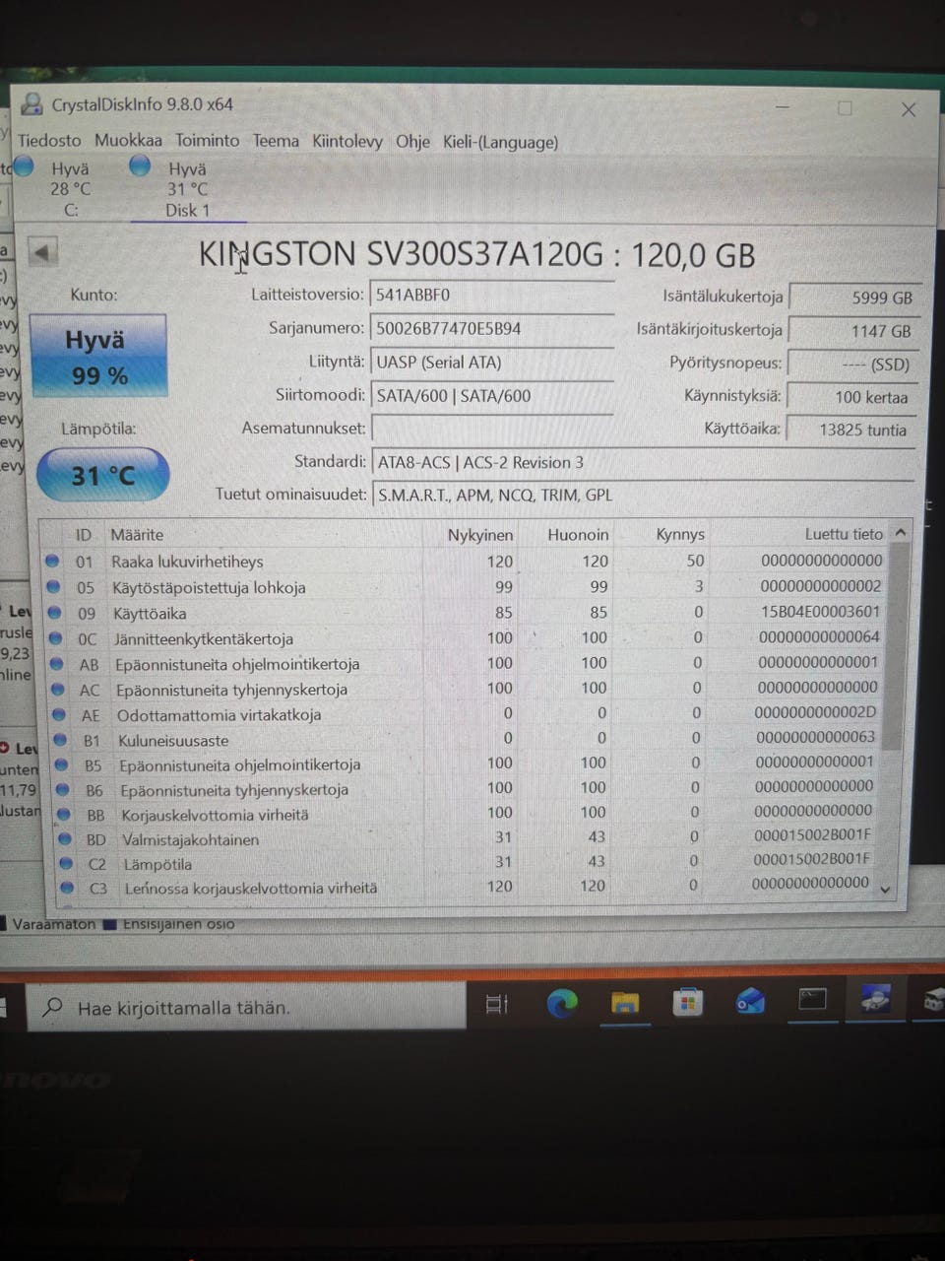Open File Explorer from the taskbar
This screenshot has width=945, height=1261.
click(625, 1003)
